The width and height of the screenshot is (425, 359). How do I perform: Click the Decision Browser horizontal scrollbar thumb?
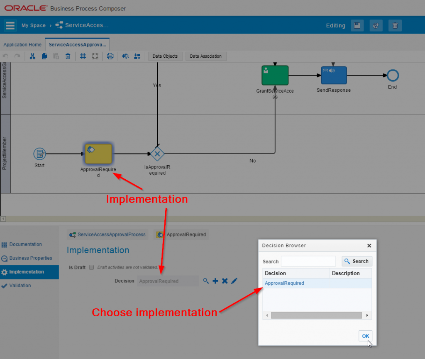pyautogui.click(x=316, y=315)
